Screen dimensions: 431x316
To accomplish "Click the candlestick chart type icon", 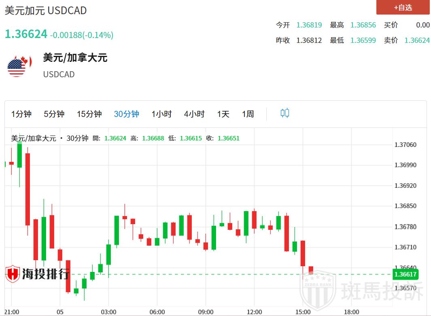I will coord(285,113).
